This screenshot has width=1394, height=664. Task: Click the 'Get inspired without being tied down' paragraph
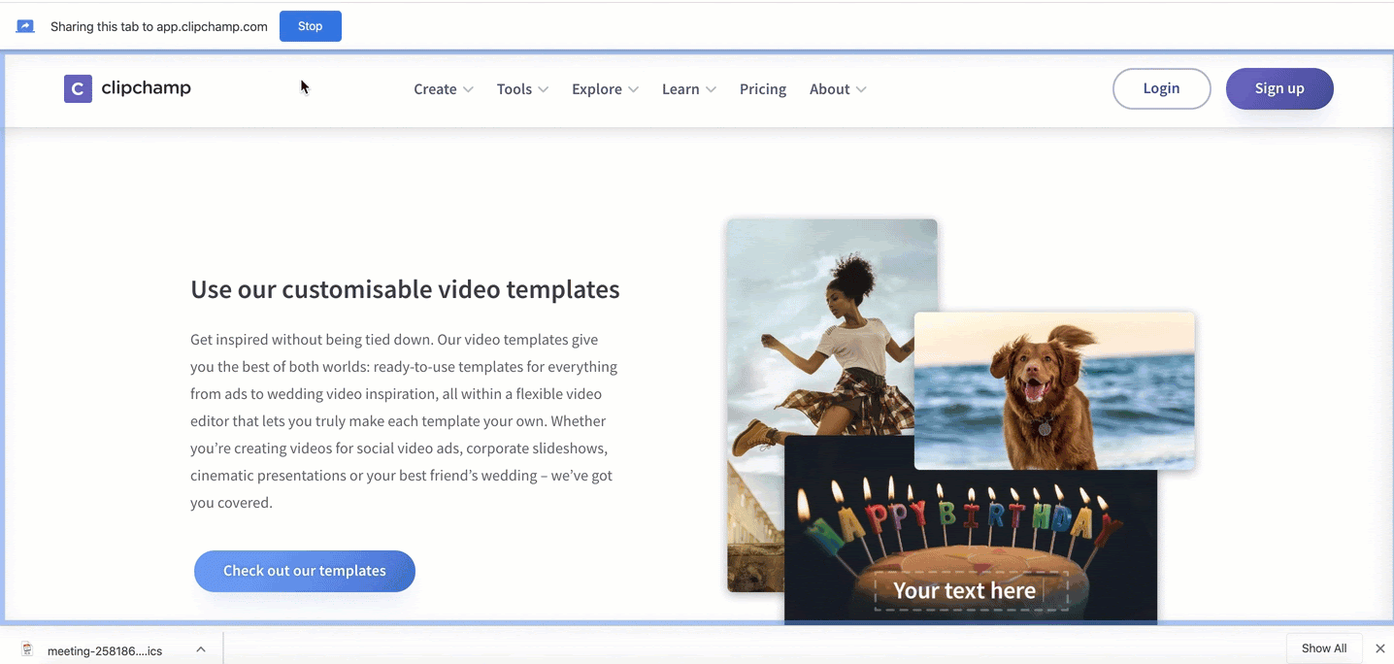[404, 421]
